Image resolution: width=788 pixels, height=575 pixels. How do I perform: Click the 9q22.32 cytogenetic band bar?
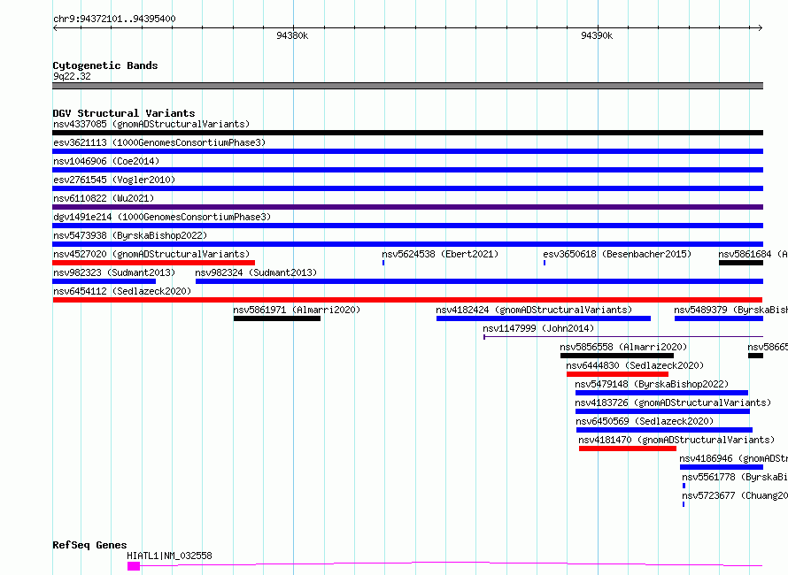click(x=407, y=86)
